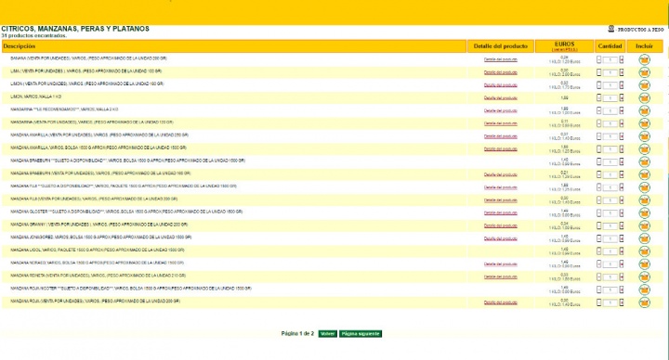Increase quantity for BANANA with plus button
Image resolution: width=669 pixels, height=360 pixels.
622,59
